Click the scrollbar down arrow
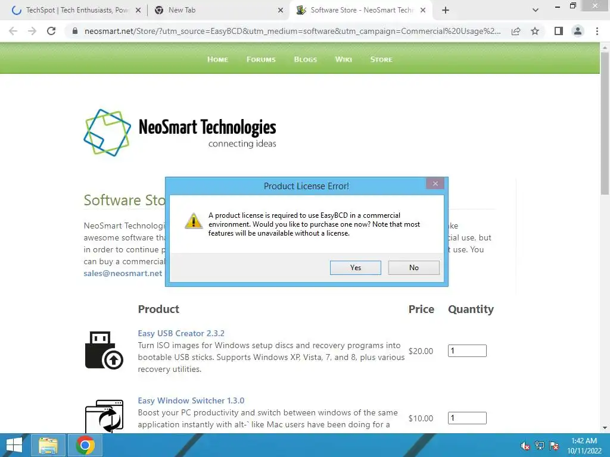The image size is (610, 457). click(605, 428)
